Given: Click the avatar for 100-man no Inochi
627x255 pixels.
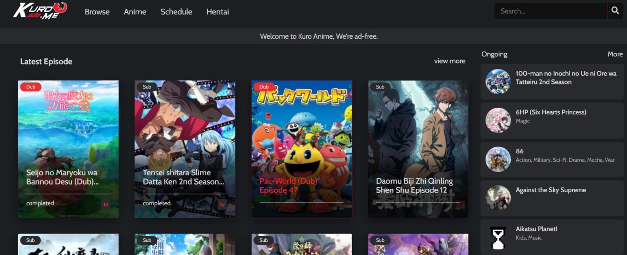Looking at the screenshot, I should (498, 82).
